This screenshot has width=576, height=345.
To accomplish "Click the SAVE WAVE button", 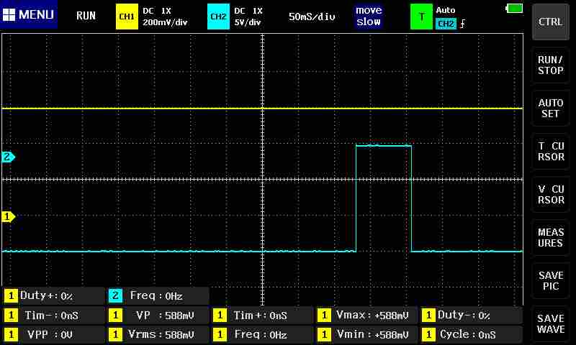I will point(551,323).
